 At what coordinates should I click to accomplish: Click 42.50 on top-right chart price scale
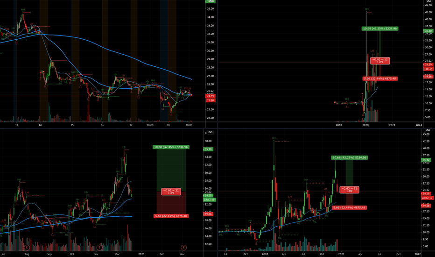click(428, 12)
